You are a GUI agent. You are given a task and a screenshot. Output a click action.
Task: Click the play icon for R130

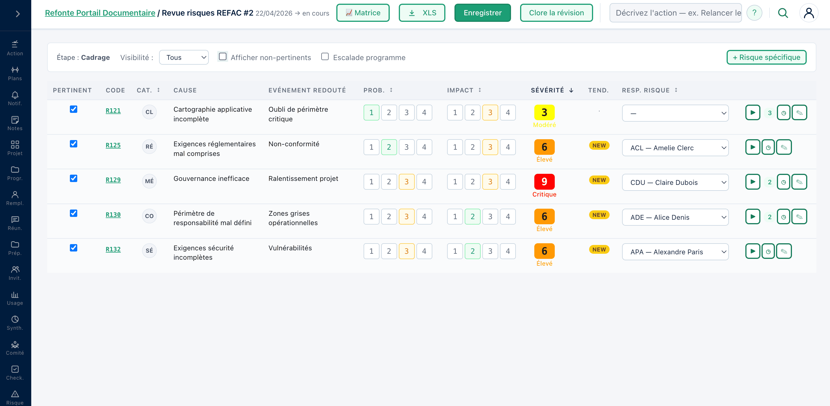(x=753, y=217)
